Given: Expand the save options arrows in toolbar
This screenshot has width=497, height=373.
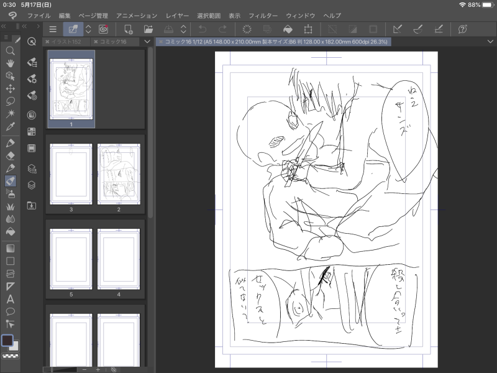Looking at the screenshot, I should coord(183,29).
